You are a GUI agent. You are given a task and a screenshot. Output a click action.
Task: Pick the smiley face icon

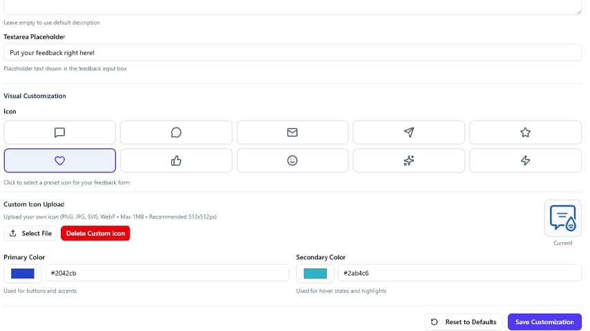tap(292, 161)
